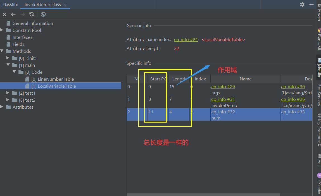Select Constant Pool tree item
321x196 pixels.
27,30
